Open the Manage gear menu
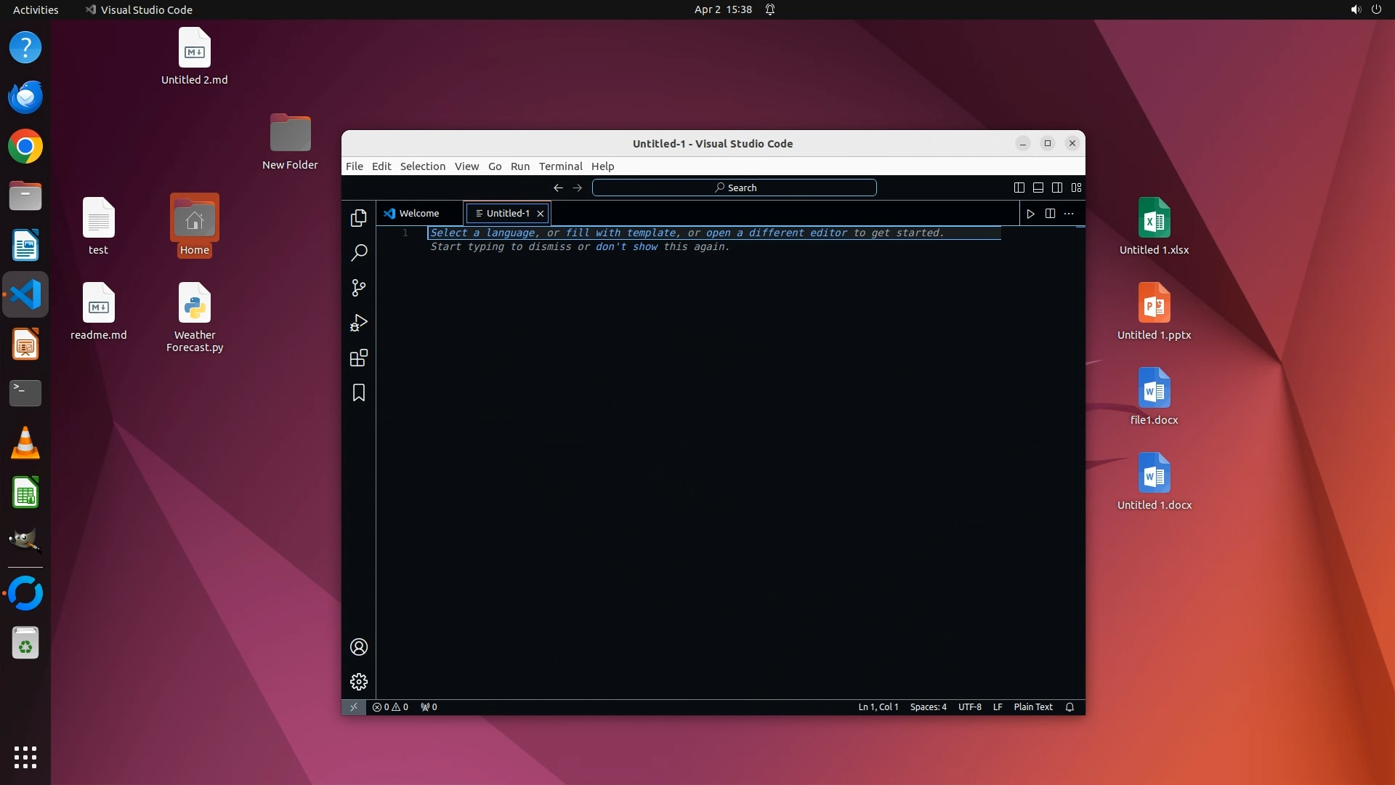 359,682
